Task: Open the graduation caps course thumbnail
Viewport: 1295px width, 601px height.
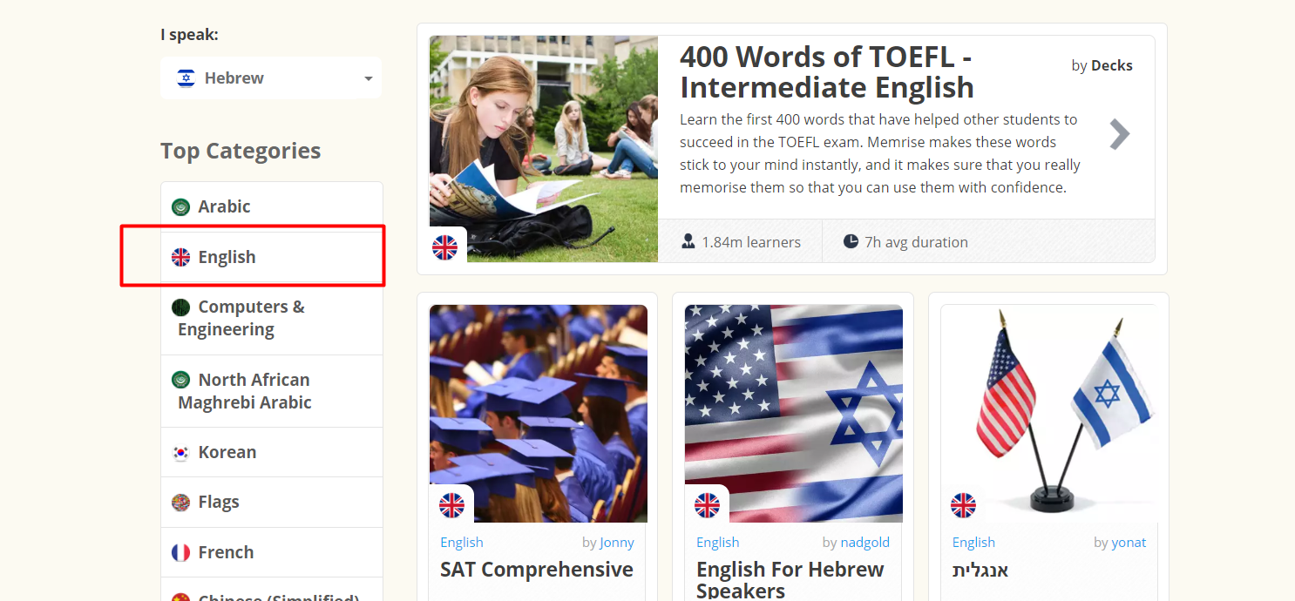Action: [539, 414]
